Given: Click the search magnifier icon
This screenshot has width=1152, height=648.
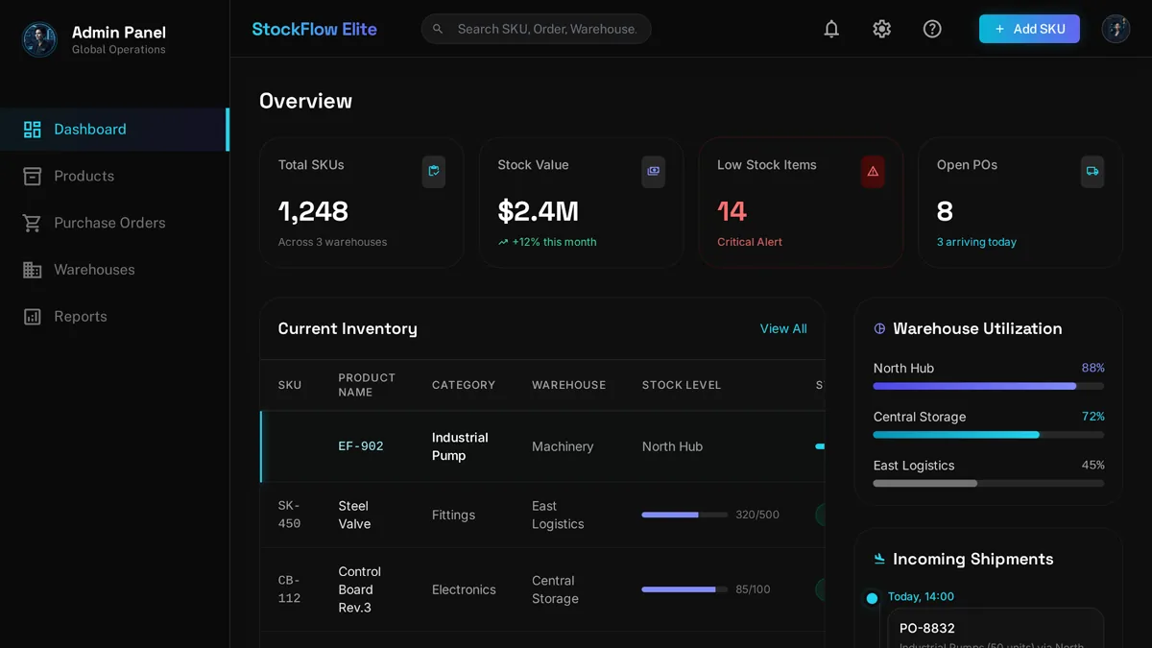Looking at the screenshot, I should (438, 29).
